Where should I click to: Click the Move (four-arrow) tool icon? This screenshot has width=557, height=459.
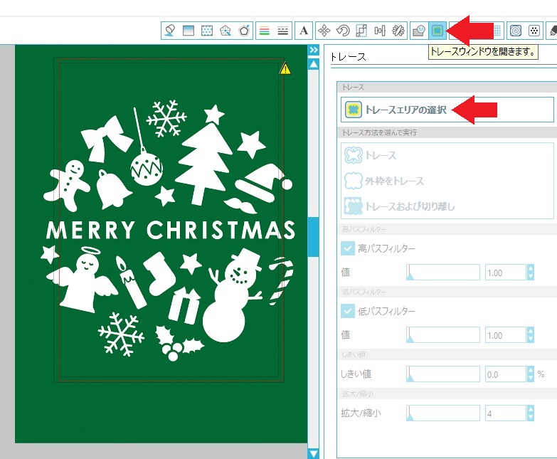coord(324,31)
